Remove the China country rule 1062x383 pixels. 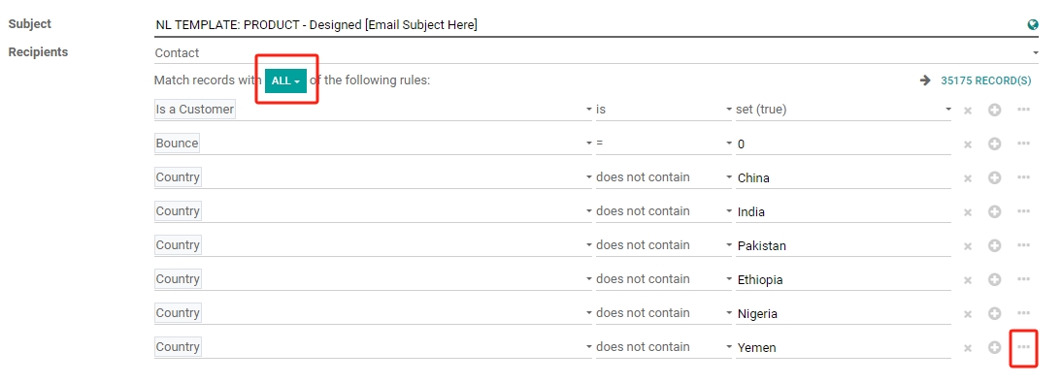[x=968, y=178]
